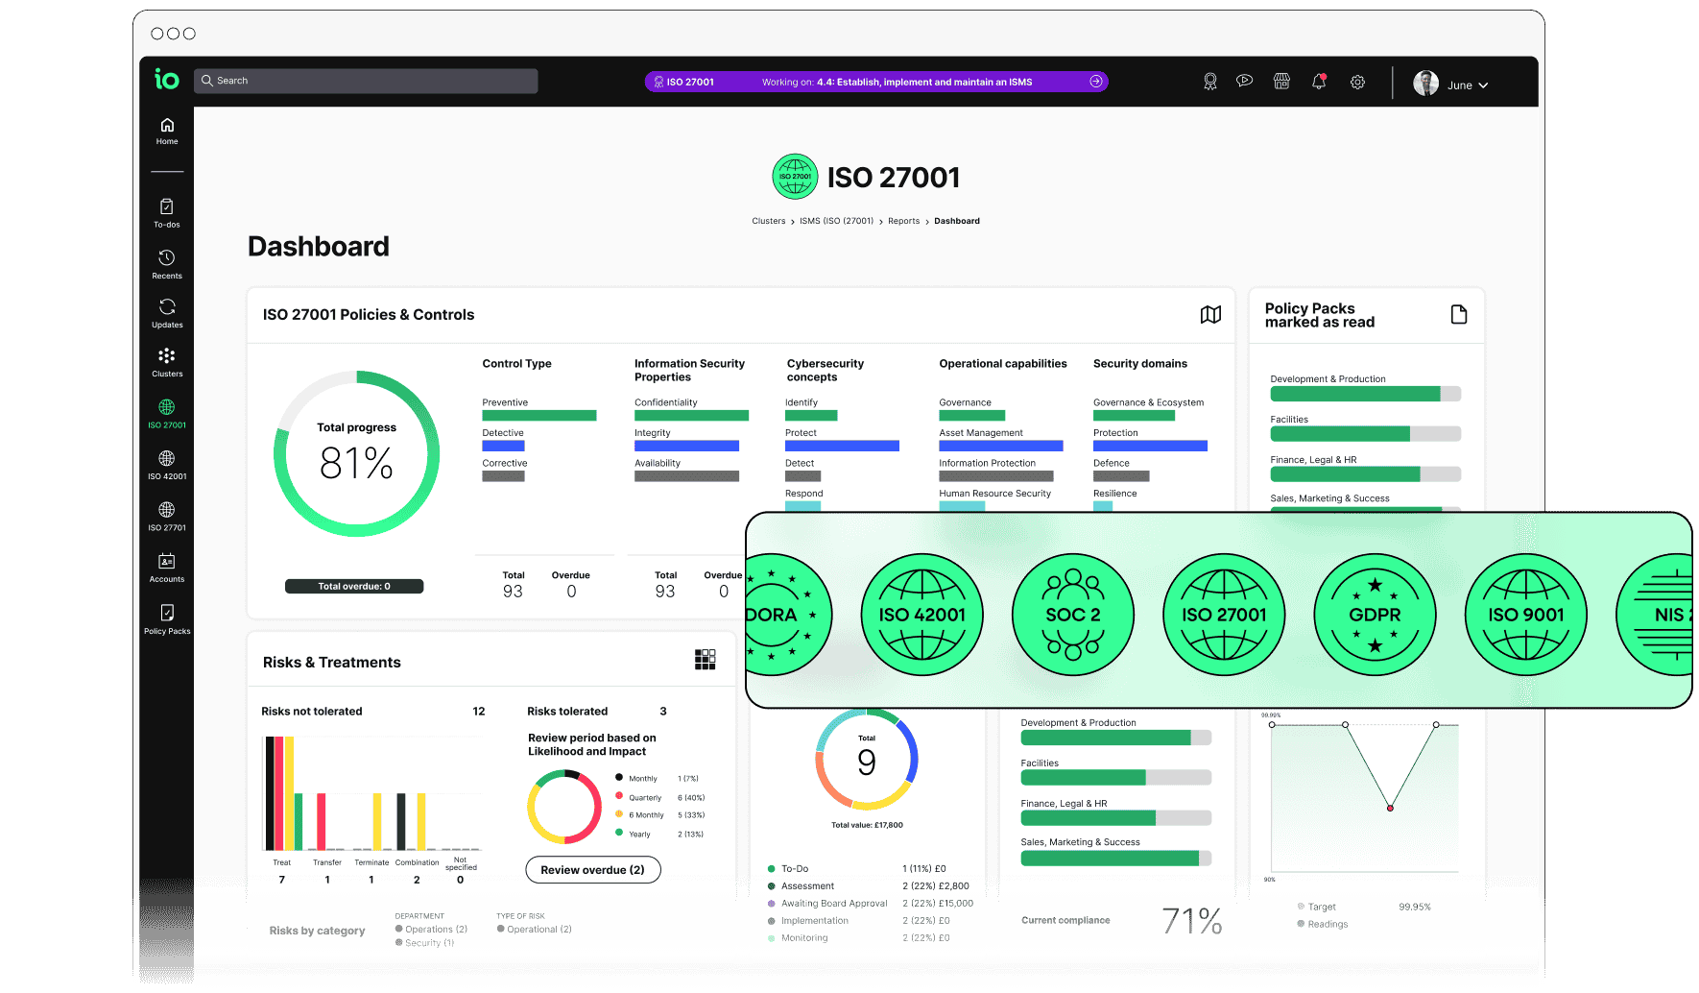The width and height of the screenshot is (1699, 993).
Task: Select the GDPR badge
Action: click(1375, 615)
